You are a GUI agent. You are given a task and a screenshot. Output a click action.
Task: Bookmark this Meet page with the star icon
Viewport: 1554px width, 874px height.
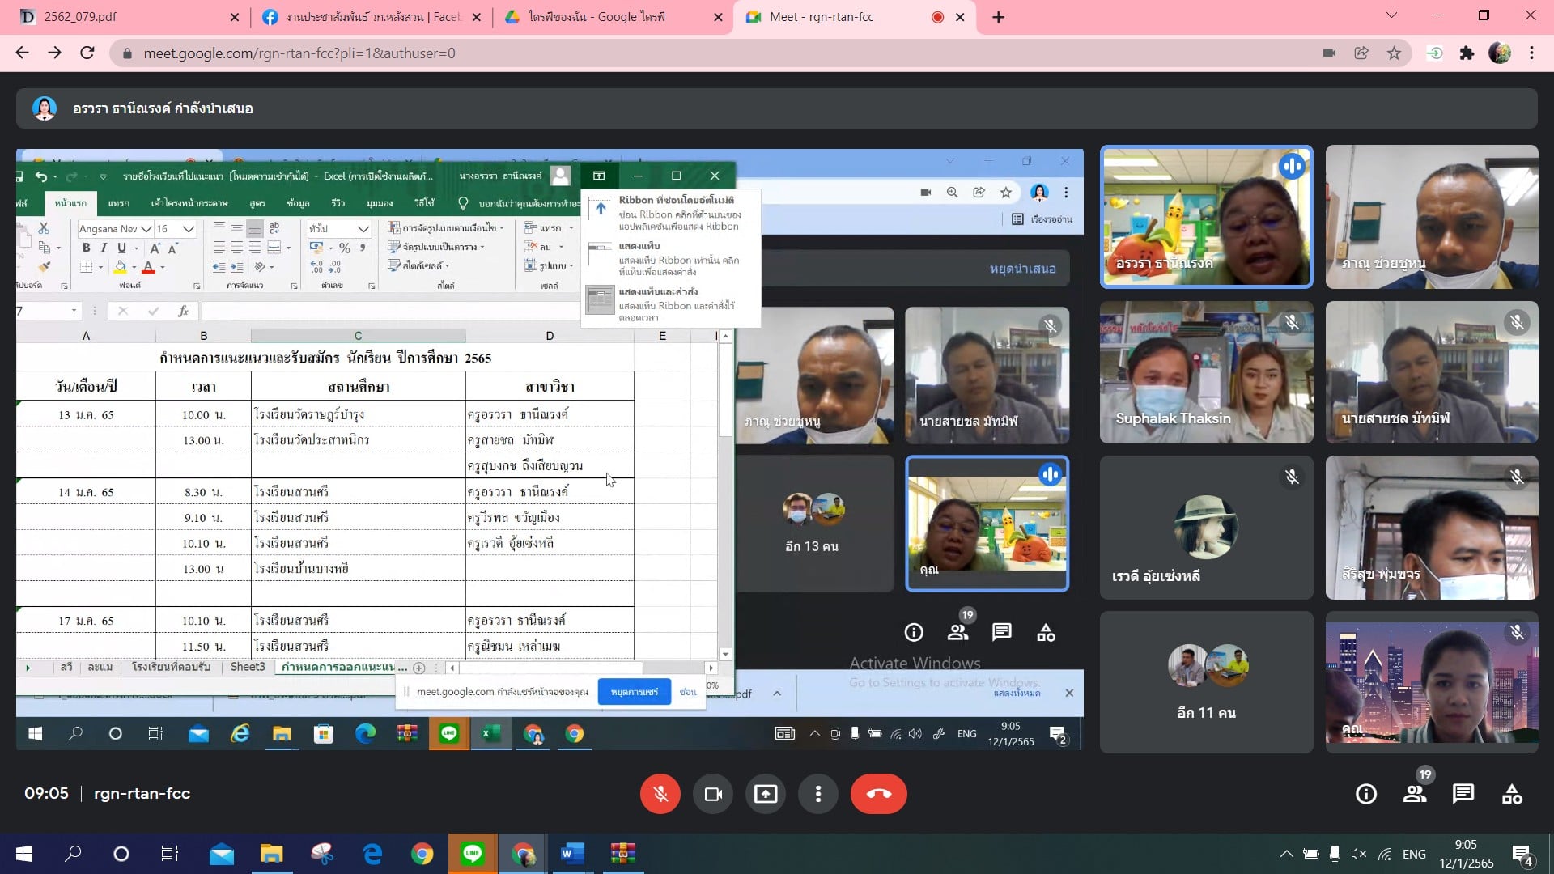pos(1394,53)
